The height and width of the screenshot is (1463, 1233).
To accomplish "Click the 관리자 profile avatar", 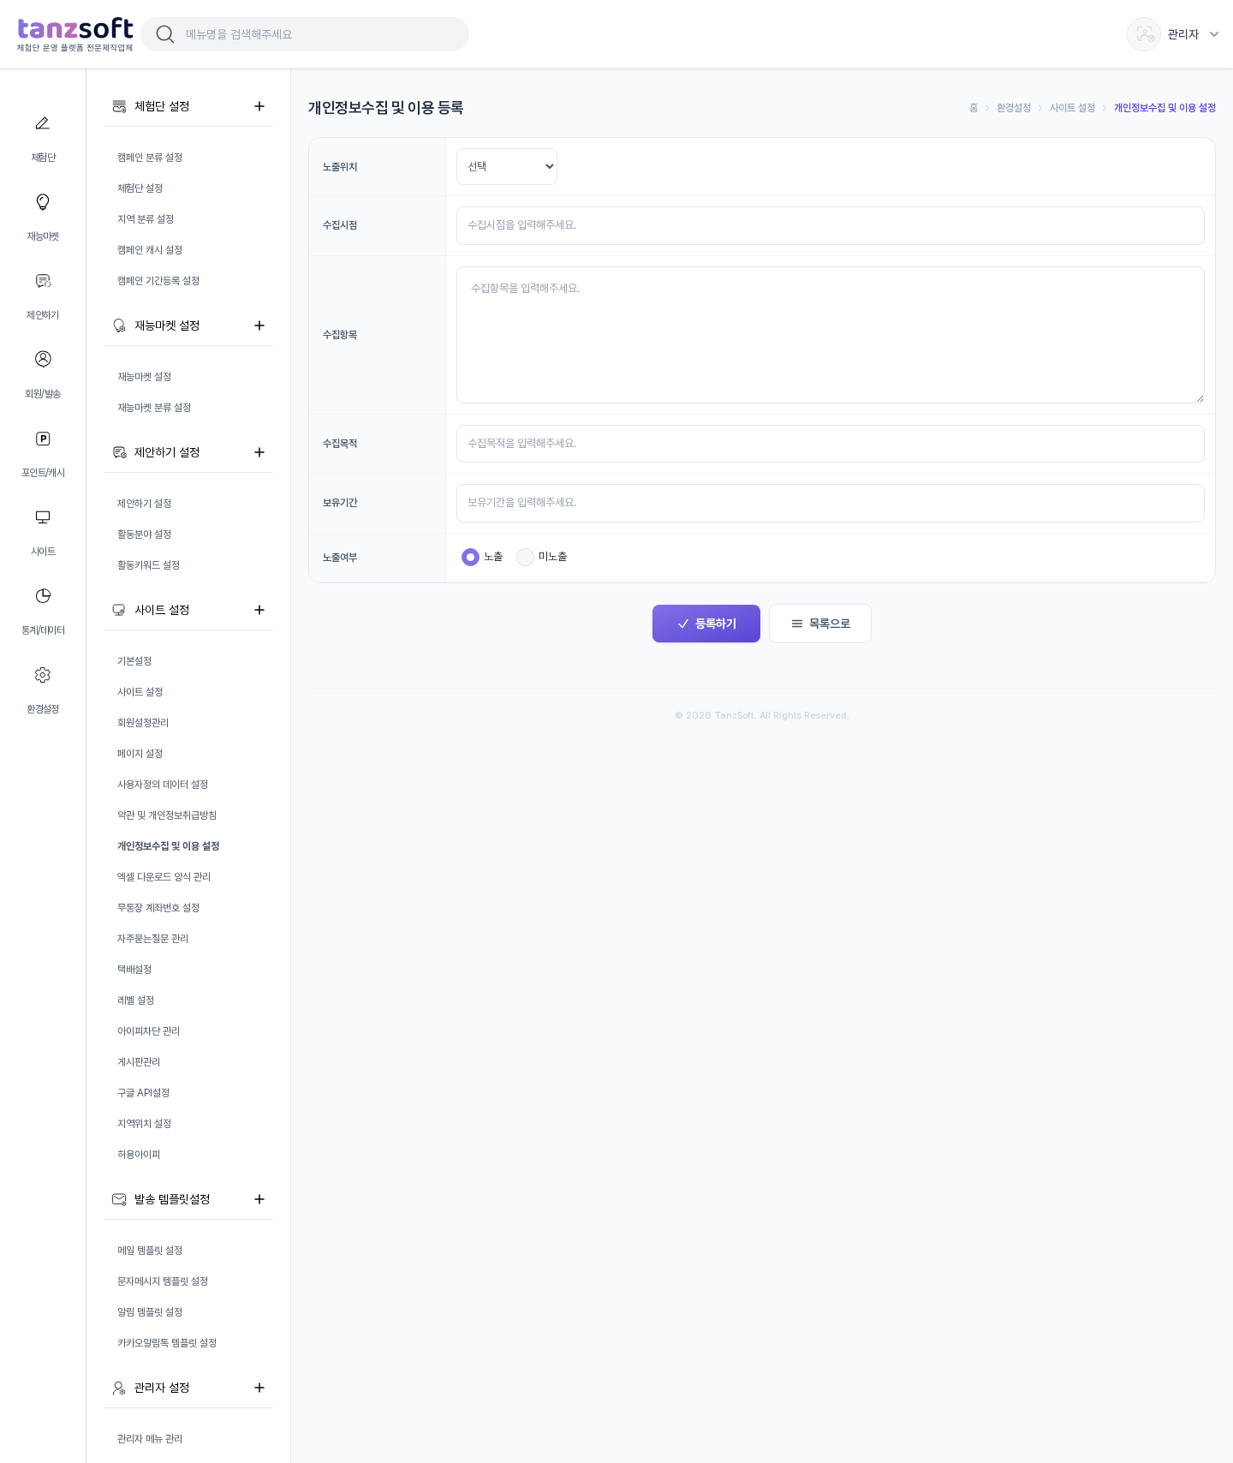I will 1144,34.
